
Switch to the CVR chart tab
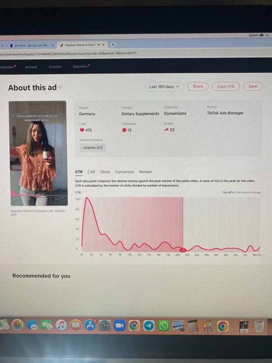91,172
